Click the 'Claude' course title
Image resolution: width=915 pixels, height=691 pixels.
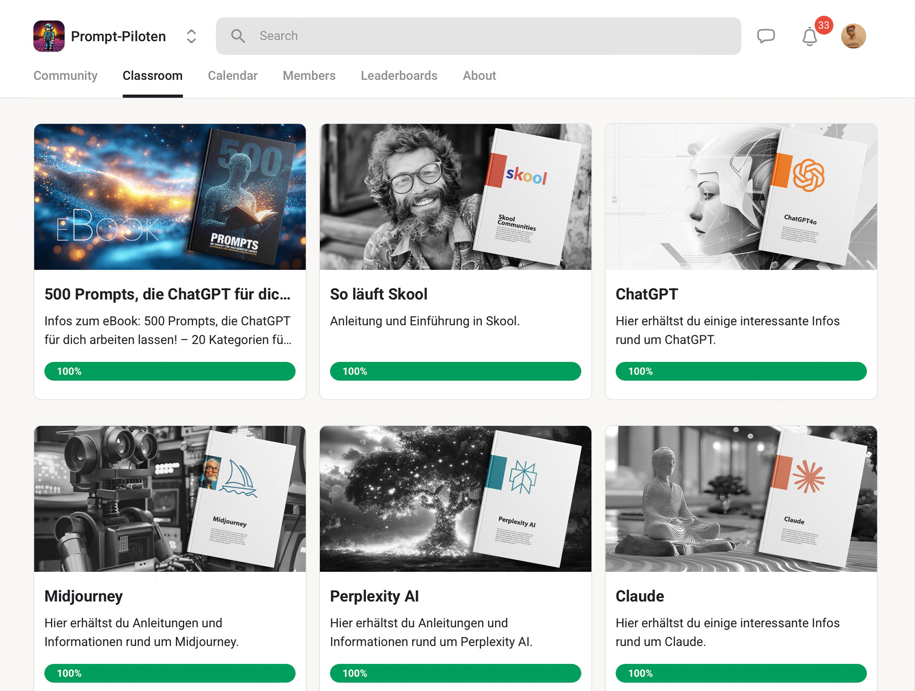click(x=640, y=596)
